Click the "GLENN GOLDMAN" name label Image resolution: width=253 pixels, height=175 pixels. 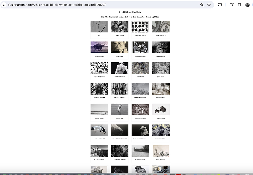coord(140,160)
